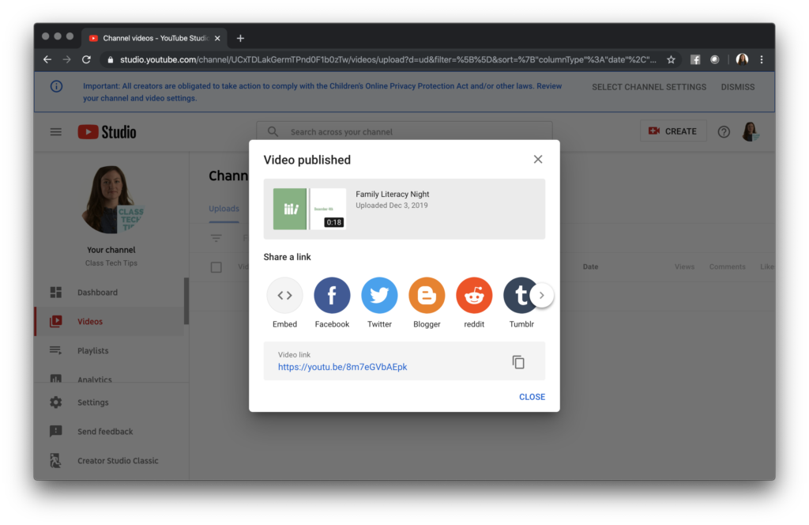
Task: Click the search across your channel field
Action: click(x=404, y=131)
